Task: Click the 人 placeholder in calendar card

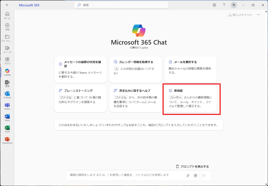Action: point(116,69)
